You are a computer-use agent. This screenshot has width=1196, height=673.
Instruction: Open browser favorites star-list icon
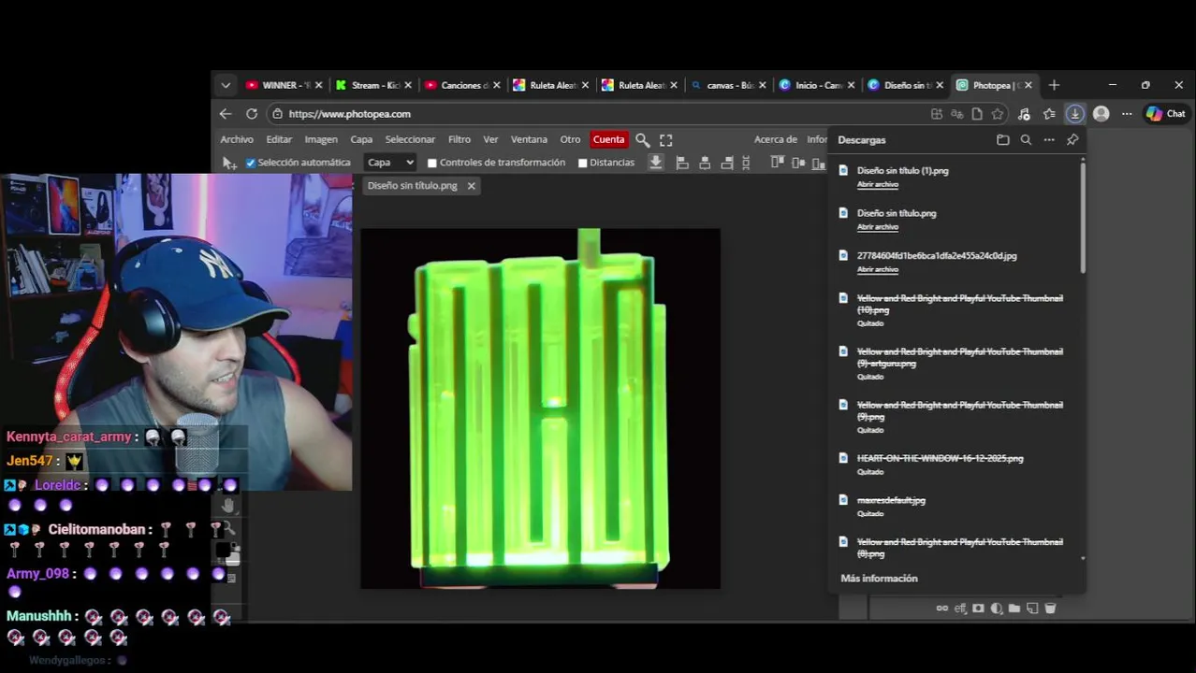coord(1049,113)
